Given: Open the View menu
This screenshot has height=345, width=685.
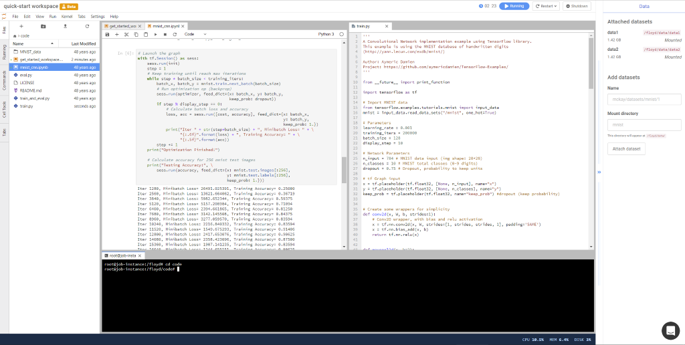Looking at the screenshot, I should (39, 16).
